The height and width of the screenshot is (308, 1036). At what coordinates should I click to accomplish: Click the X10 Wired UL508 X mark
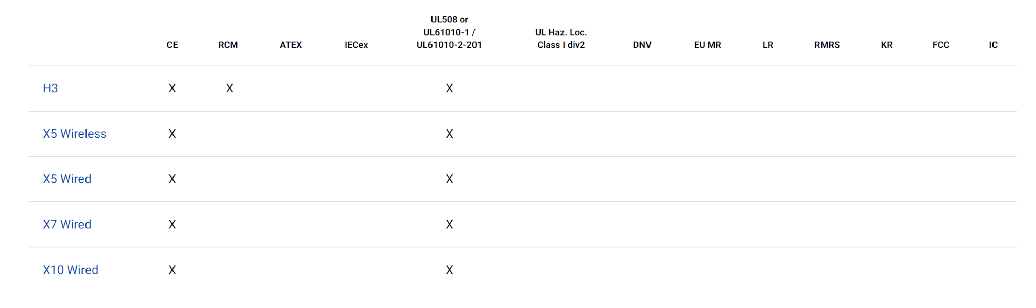pyautogui.click(x=449, y=270)
